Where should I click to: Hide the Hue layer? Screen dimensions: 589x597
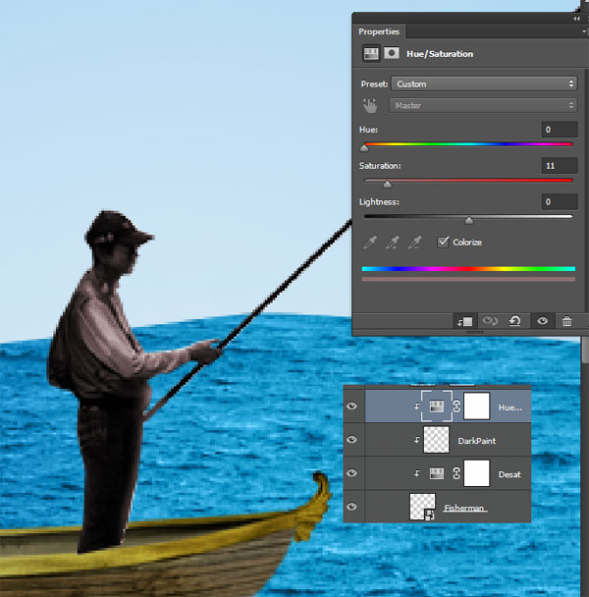pos(352,407)
